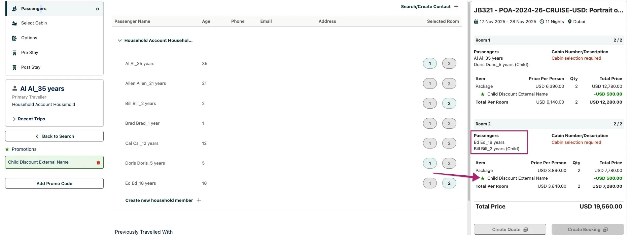Assign Brad Brad_1 year to room 1

[429, 123]
